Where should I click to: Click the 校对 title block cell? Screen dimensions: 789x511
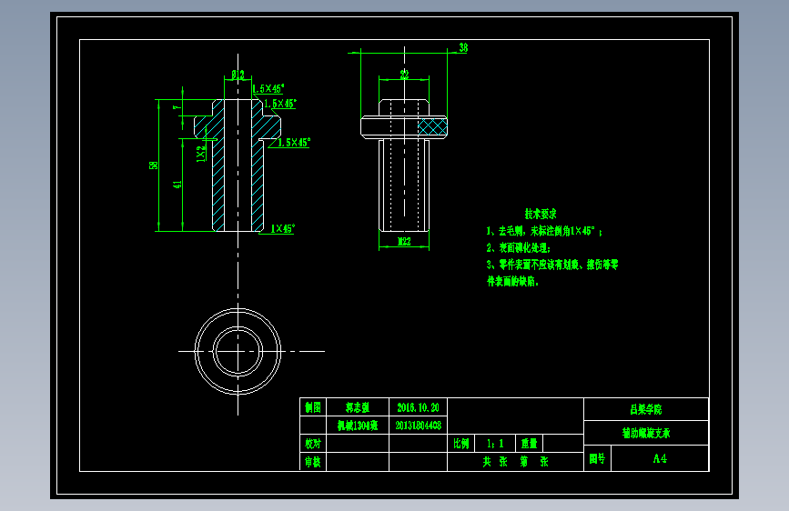pyautogui.click(x=313, y=444)
